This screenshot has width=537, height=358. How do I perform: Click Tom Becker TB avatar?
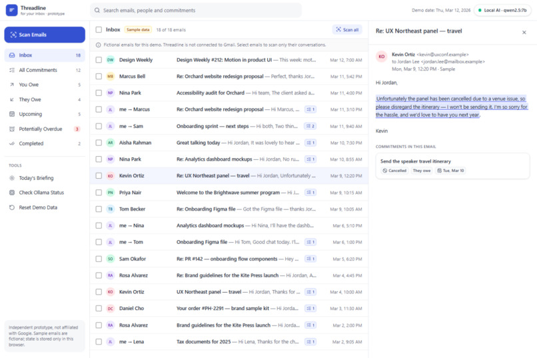(x=111, y=209)
